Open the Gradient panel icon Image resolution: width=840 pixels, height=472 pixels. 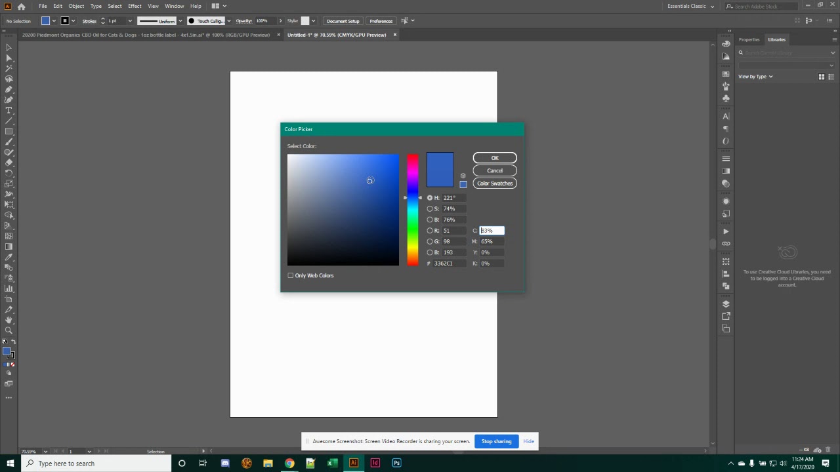tap(726, 171)
